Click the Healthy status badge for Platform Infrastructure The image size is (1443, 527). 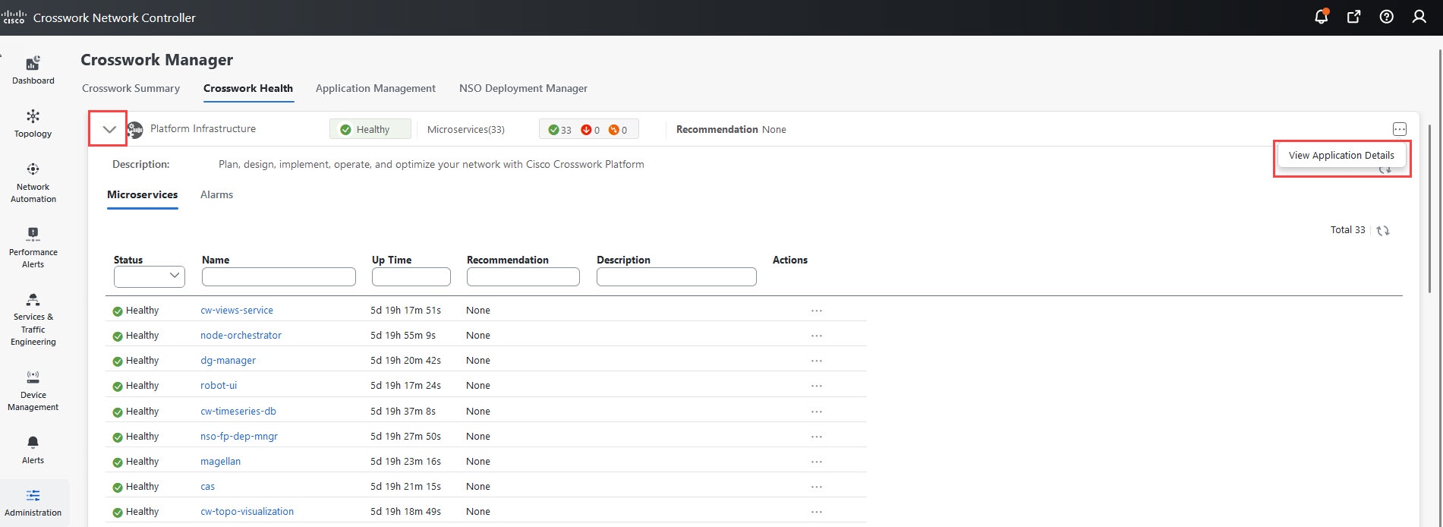[370, 130]
